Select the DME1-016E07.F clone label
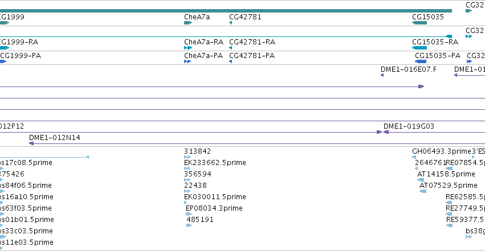 (408, 69)
